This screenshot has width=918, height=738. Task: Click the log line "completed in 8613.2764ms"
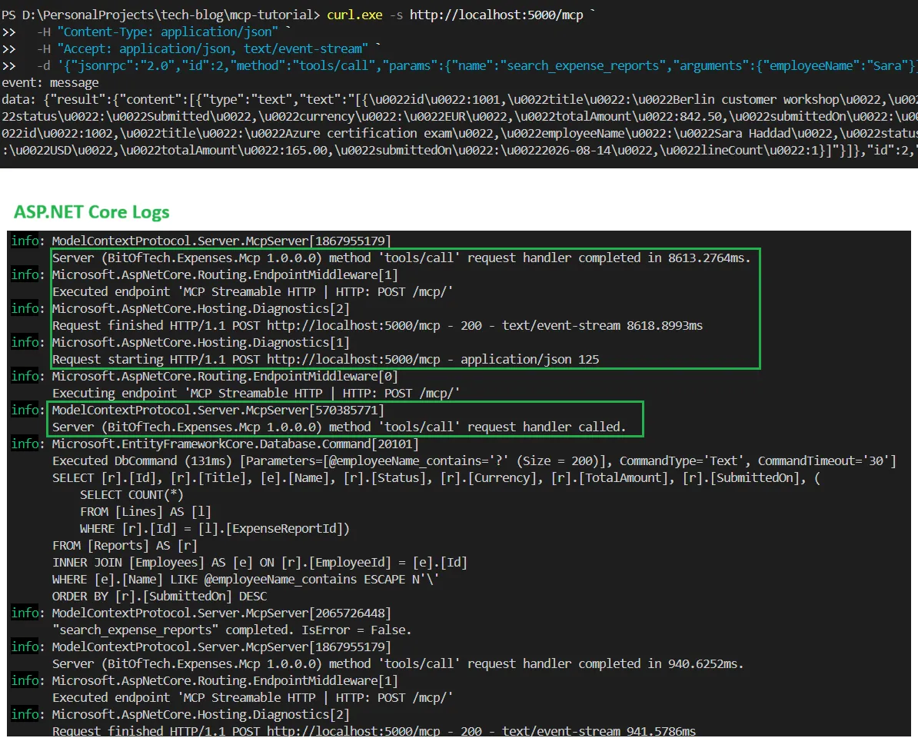pyautogui.click(x=401, y=258)
